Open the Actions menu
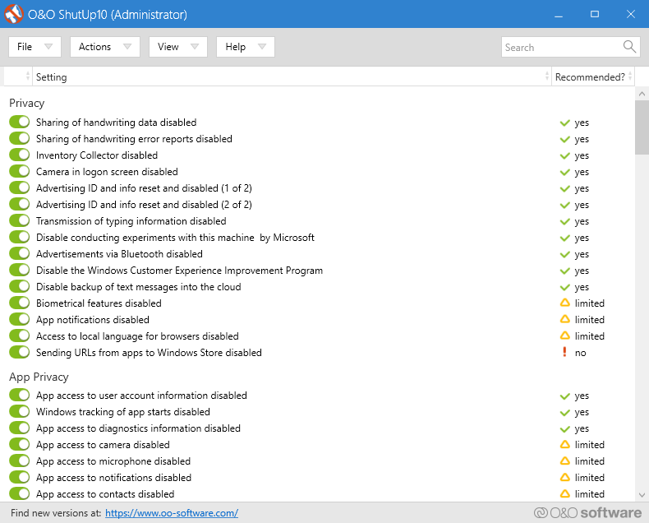Image resolution: width=649 pixels, height=523 pixels. (x=105, y=47)
